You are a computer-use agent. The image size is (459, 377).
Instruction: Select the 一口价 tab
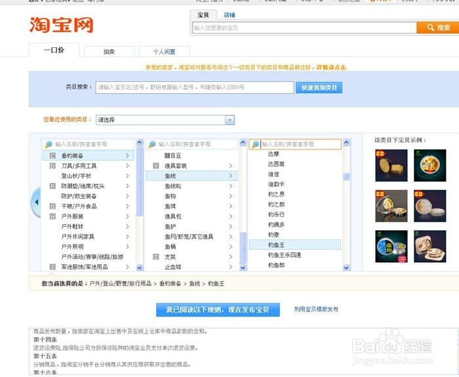[54, 50]
